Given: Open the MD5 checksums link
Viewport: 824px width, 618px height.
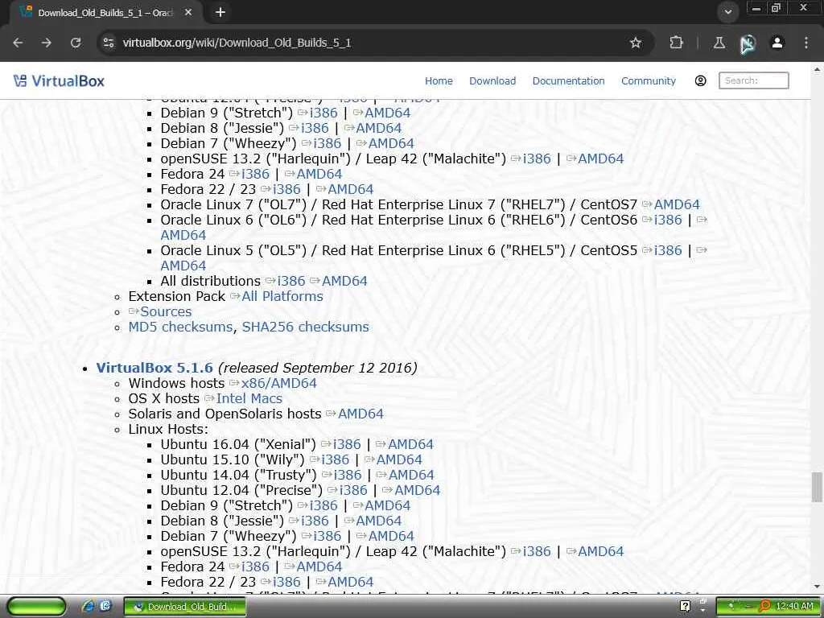Looking at the screenshot, I should pyautogui.click(x=180, y=327).
